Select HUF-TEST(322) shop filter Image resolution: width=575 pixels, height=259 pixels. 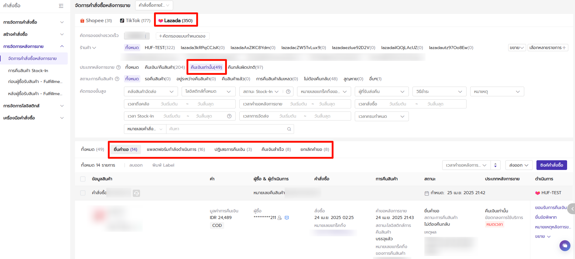160,48
